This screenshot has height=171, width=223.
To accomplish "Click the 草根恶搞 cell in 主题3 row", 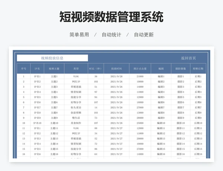I will [x=76, y=87].
